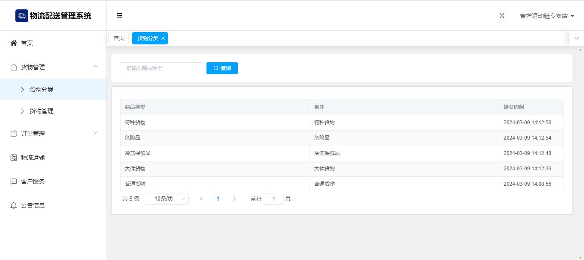
Task: Select 货物管理 submenu item
Action: (x=41, y=111)
